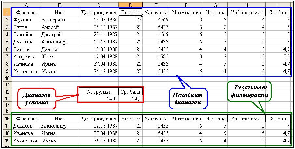295x149 pixels.
Task: Click the Имя header cell in row 16
Action: pos(60,119)
